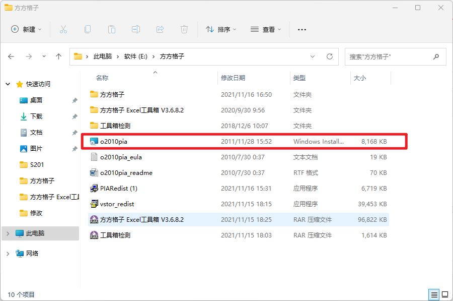The image size is (453, 301).
Task: Select the o2010pia_eula text file icon
Action: coord(94,157)
